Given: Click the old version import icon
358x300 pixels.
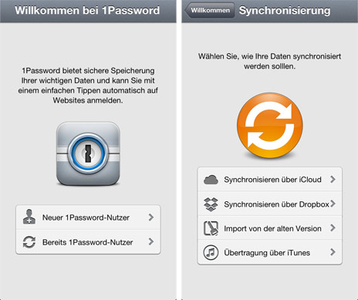Looking at the screenshot, I should 211,228.
